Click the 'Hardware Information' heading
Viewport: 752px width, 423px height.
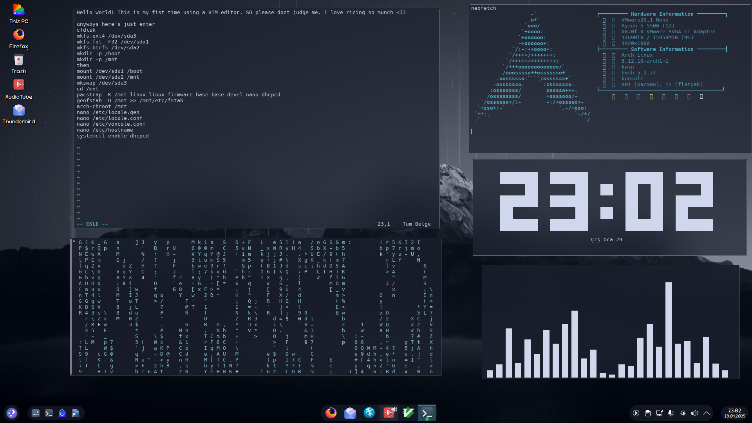pos(662,14)
